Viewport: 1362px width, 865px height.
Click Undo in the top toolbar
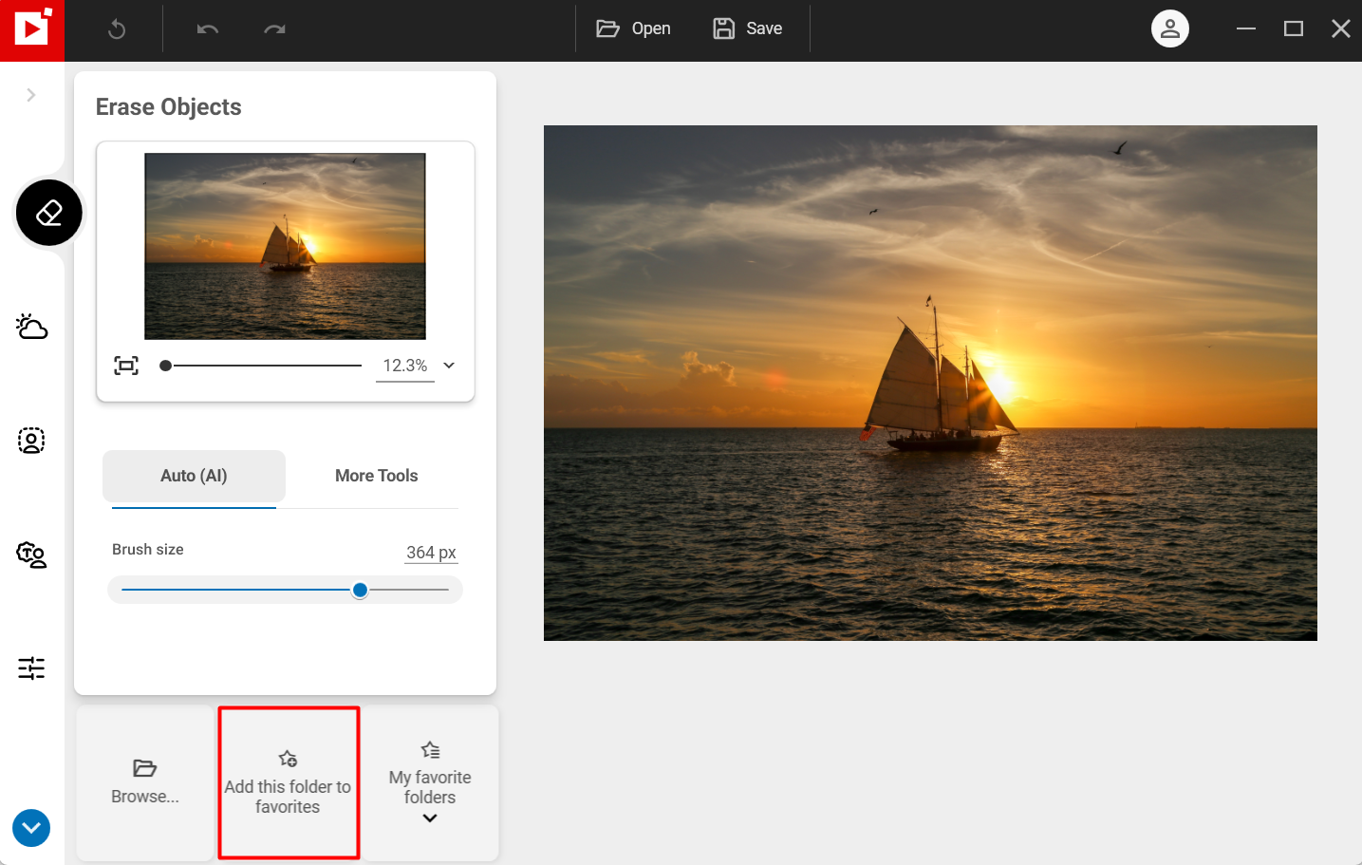click(x=208, y=28)
